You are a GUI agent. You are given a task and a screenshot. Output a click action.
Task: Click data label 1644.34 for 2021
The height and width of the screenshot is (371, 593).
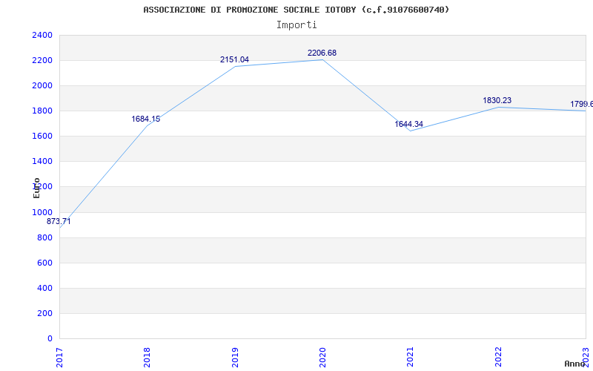pyautogui.click(x=409, y=124)
